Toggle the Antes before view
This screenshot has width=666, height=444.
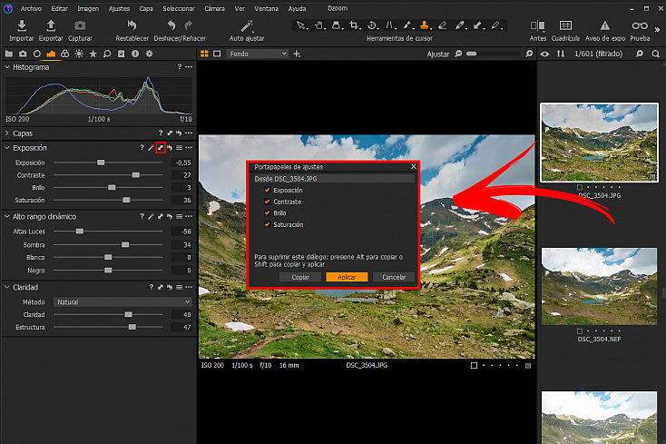[537, 26]
